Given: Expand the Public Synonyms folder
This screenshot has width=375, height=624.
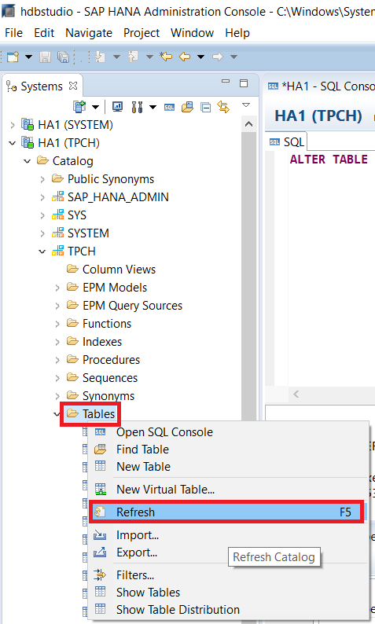Looking at the screenshot, I should [x=42, y=179].
